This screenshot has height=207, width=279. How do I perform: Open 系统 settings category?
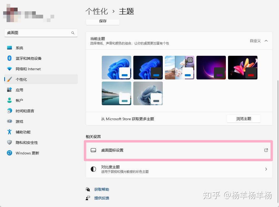tap(41, 48)
